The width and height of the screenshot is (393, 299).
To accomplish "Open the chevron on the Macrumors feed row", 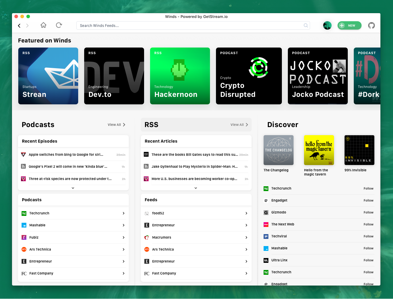I will click(x=247, y=237).
